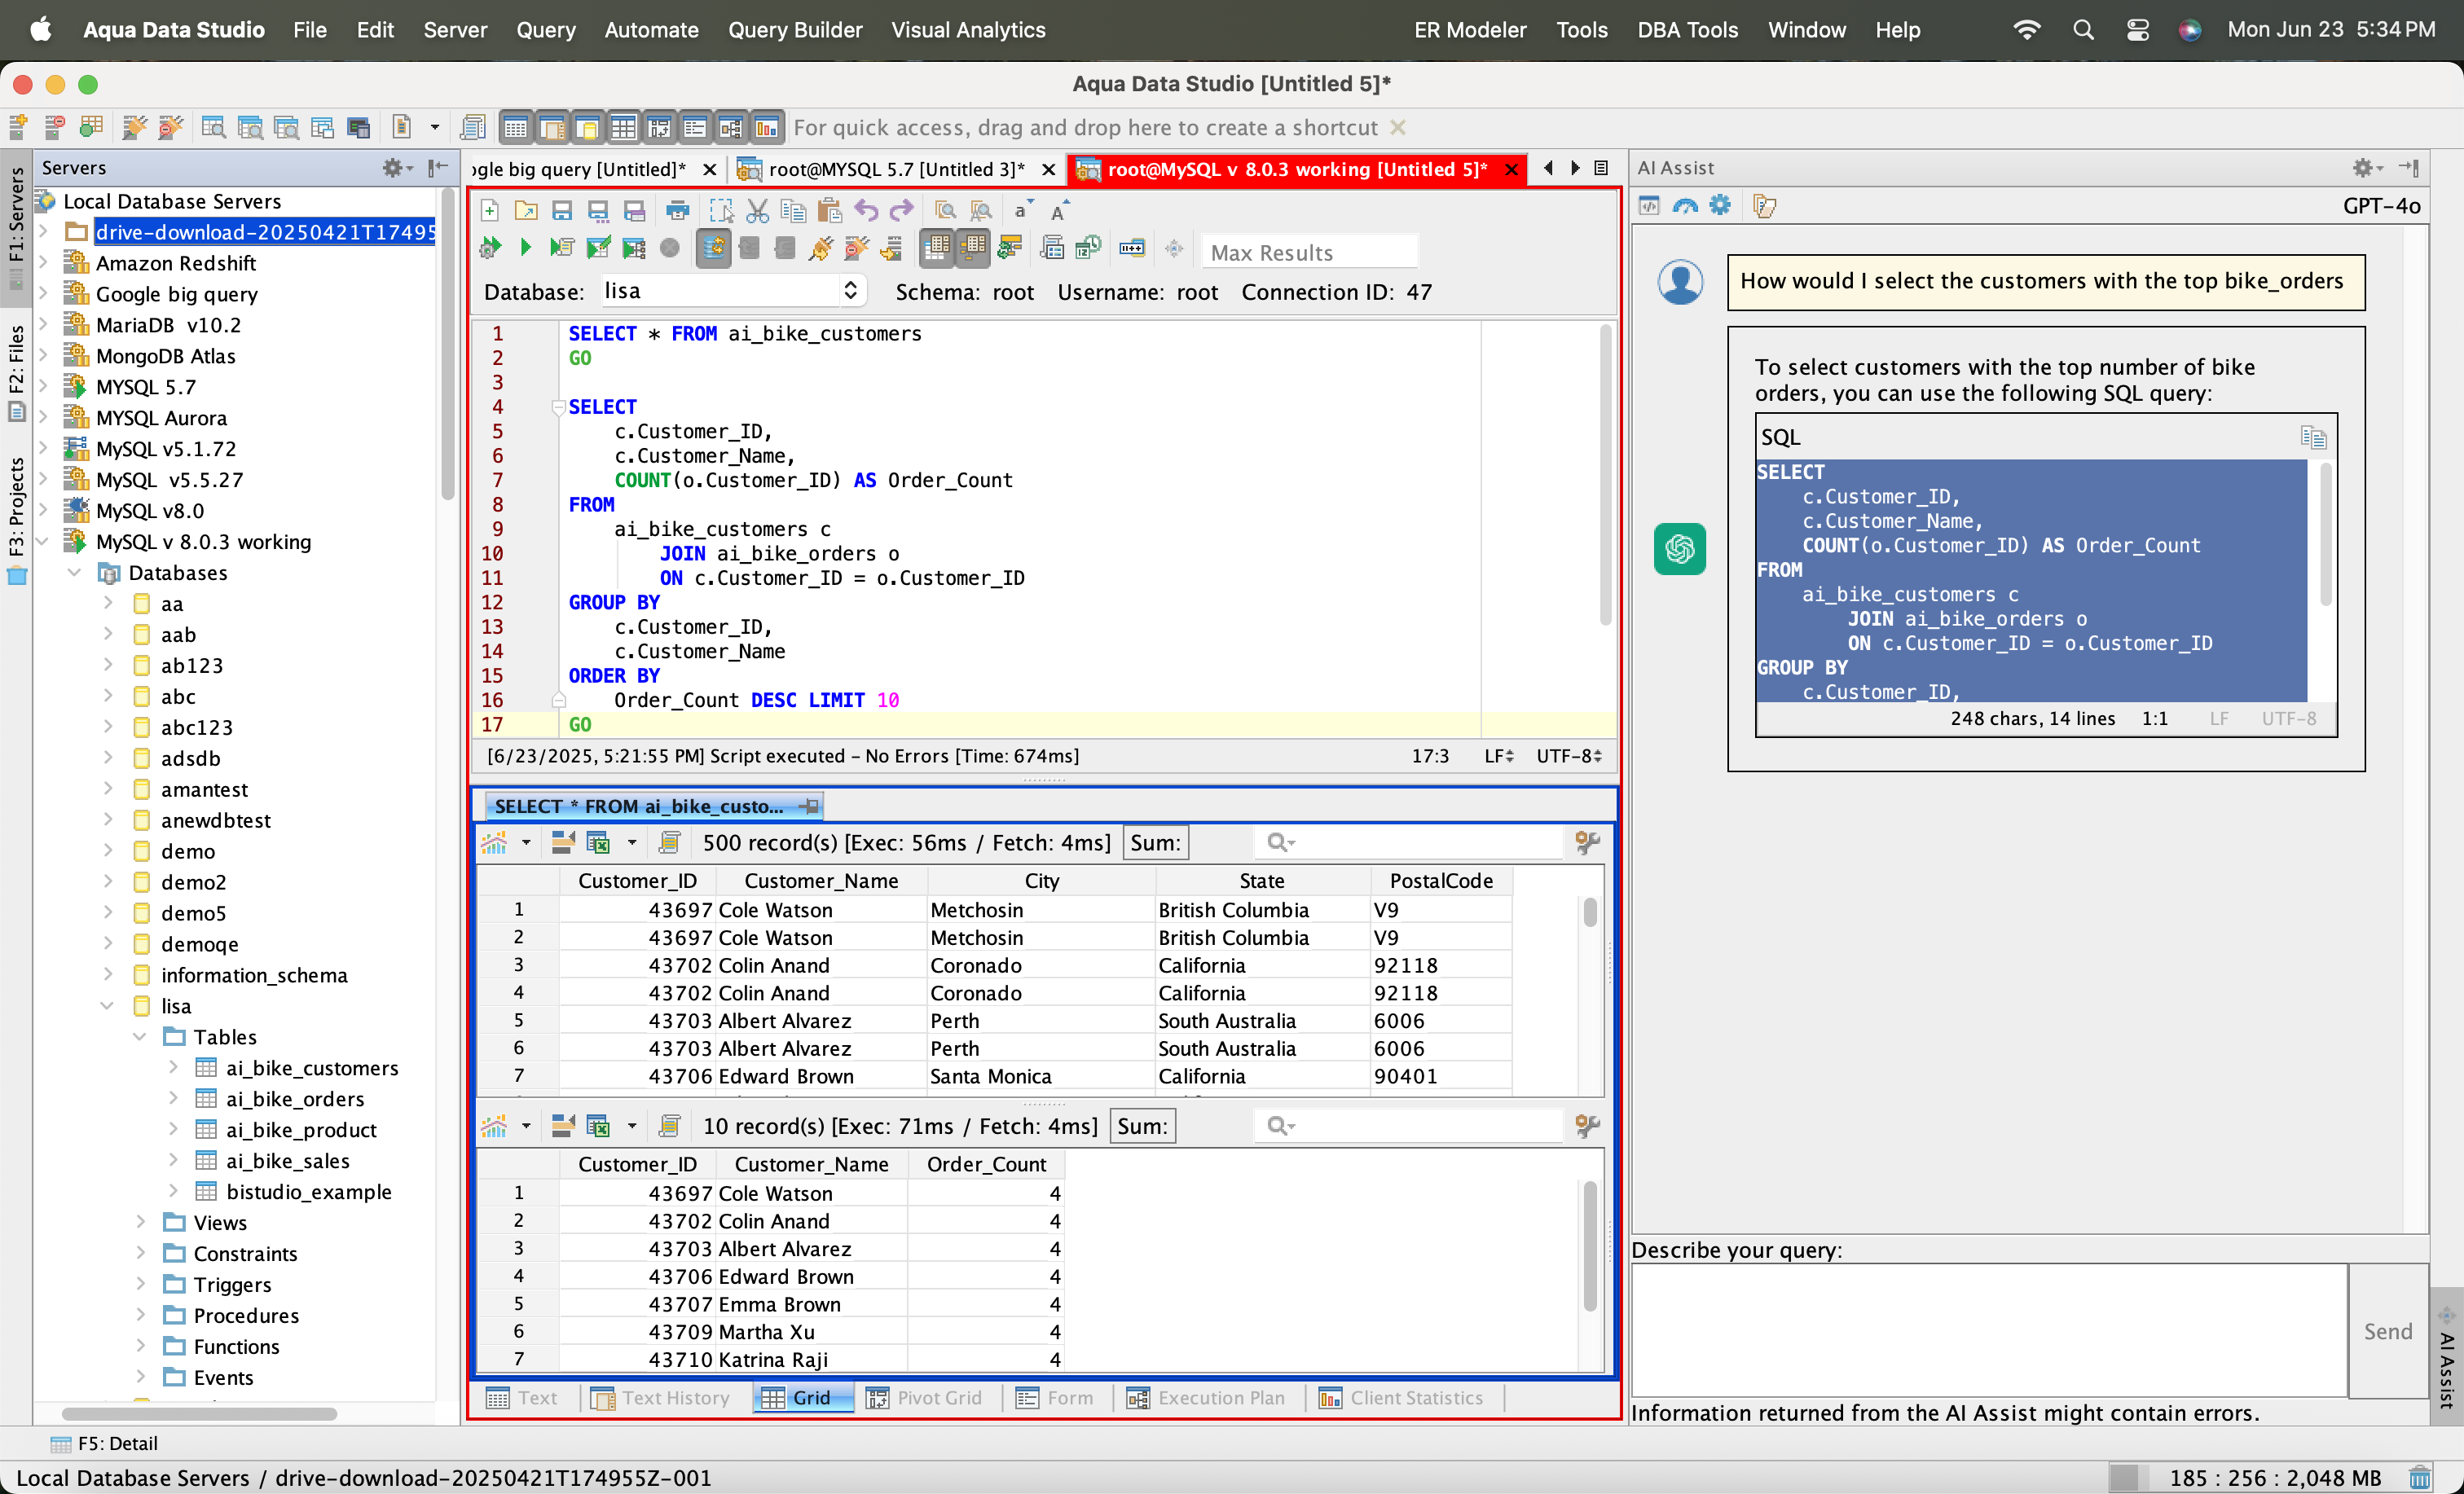Copy the AI Assist SQL using the copy icon

click(2313, 437)
